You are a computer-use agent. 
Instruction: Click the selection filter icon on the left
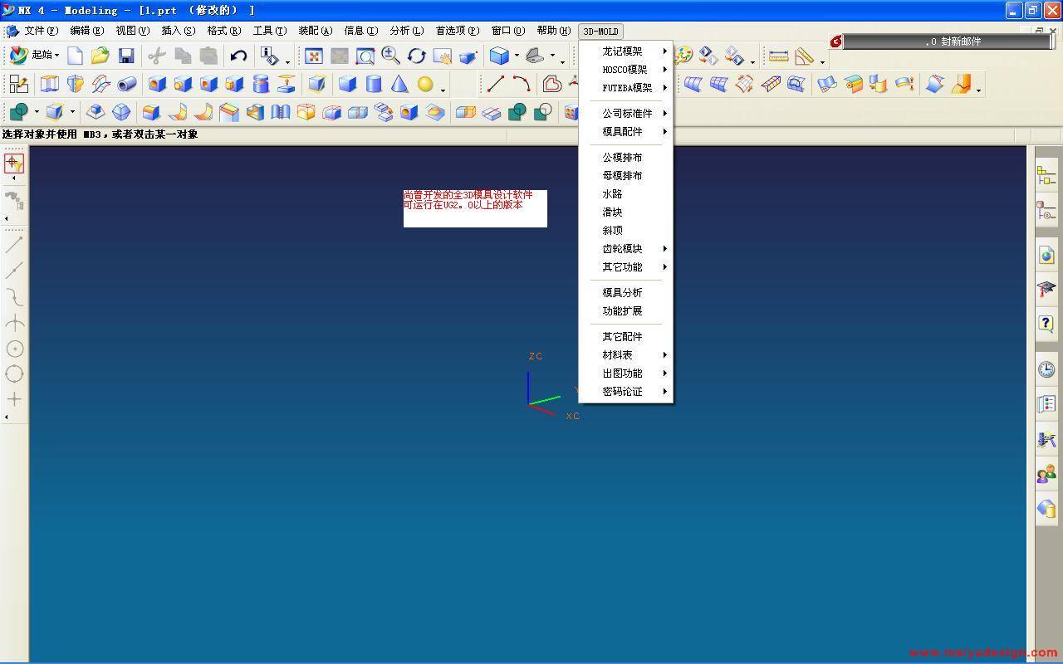click(14, 164)
